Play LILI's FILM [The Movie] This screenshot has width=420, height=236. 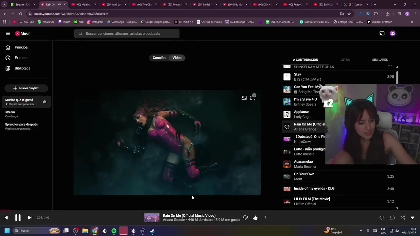coord(339,201)
